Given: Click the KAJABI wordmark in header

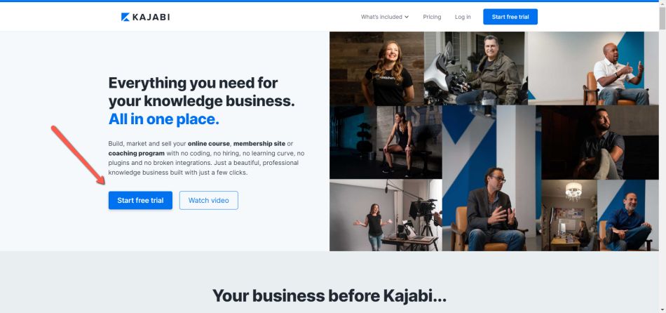Looking at the screenshot, I should [151, 17].
